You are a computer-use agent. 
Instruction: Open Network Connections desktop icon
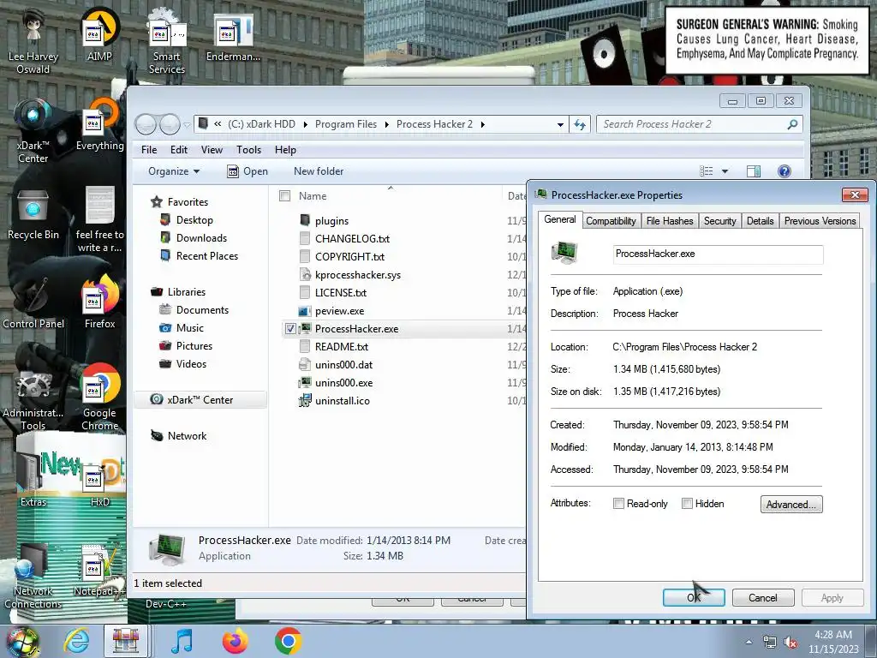[x=33, y=577]
